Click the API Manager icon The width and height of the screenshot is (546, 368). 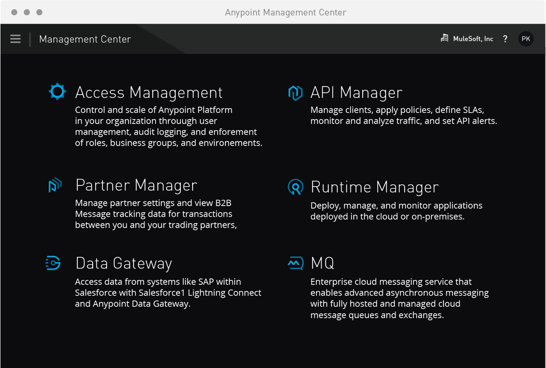click(x=295, y=93)
